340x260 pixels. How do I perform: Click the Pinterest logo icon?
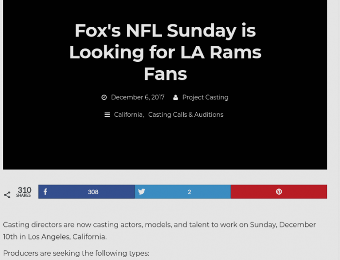click(279, 192)
